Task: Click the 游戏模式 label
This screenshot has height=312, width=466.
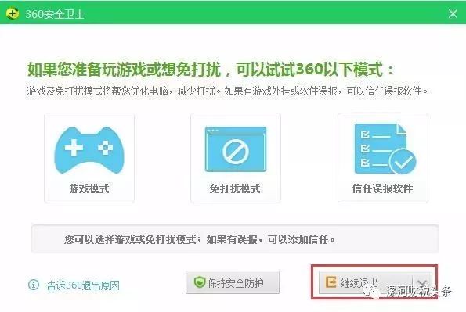Action: (x=89, y=188)
